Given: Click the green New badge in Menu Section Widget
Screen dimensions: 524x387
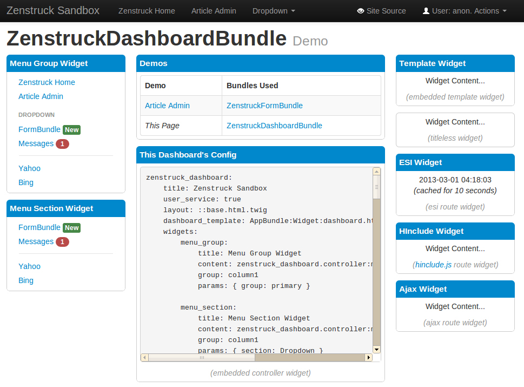Looking at the screenshot, I should tap(72, 228).
